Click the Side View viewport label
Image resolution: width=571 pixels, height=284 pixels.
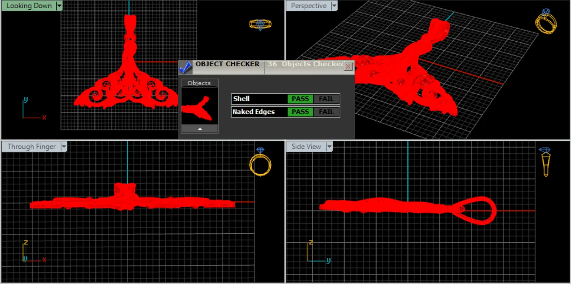(306, 147)
